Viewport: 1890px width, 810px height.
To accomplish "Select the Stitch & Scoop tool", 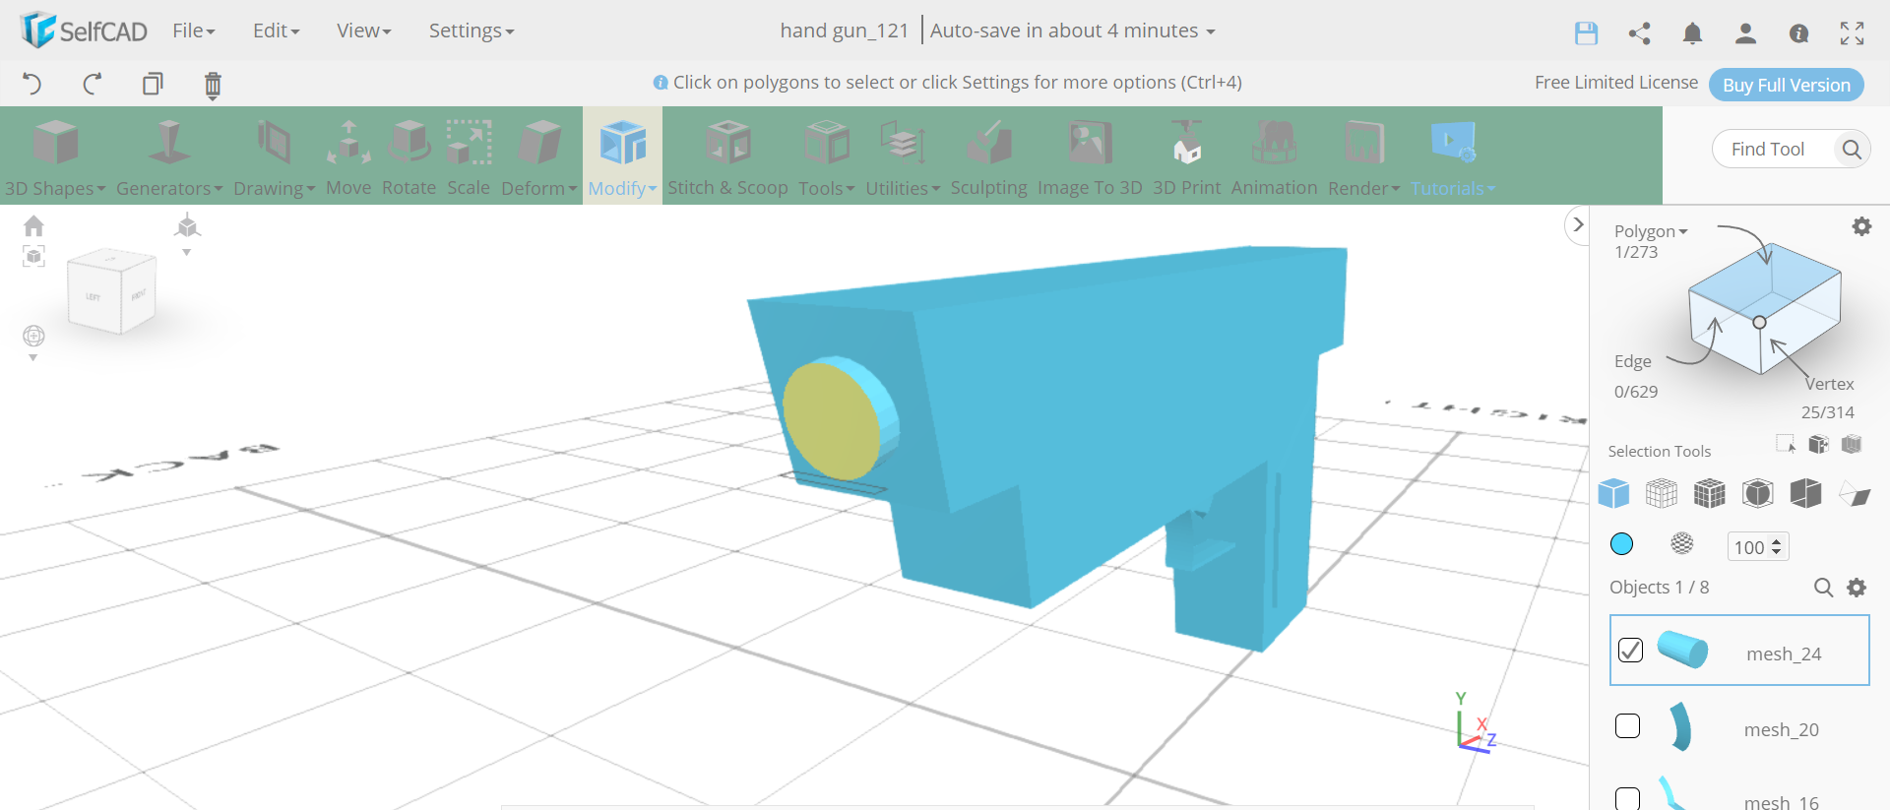I will pos(727,157).
